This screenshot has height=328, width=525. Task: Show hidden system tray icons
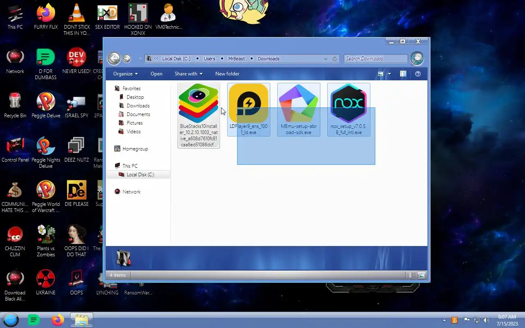tap(444, 320)
